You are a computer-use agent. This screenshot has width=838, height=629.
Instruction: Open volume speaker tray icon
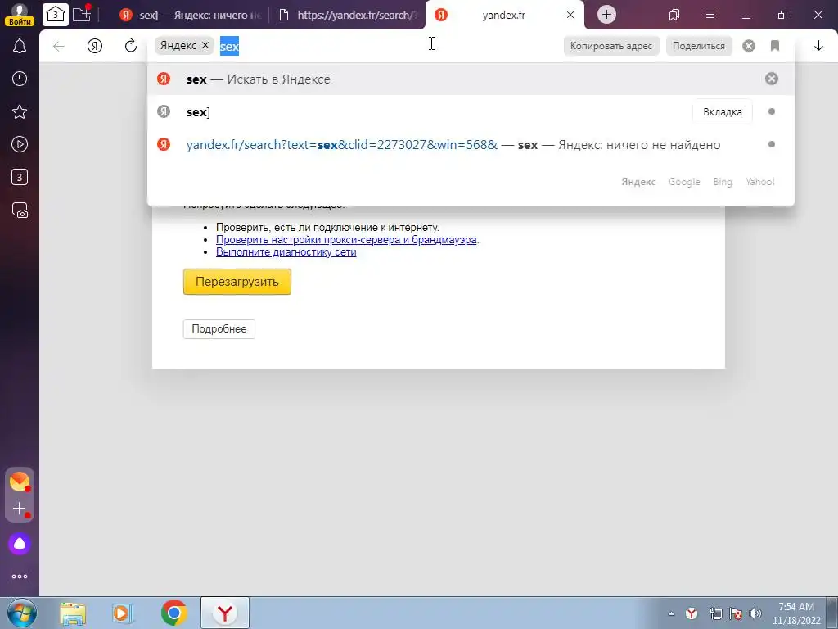tap(755, 613)
